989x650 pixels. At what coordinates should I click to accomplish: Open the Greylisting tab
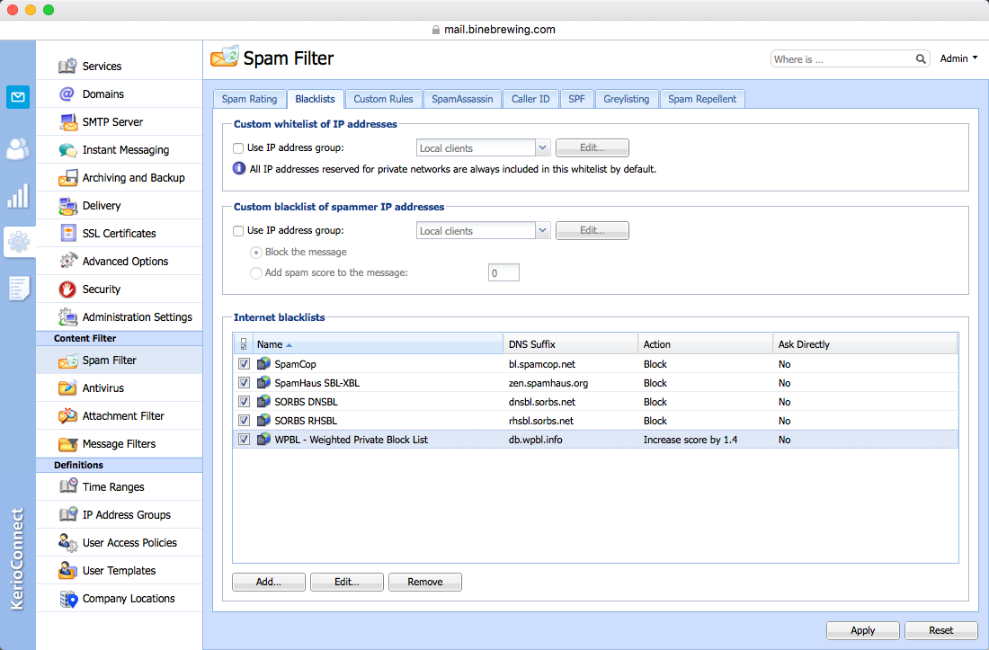(x=626, y=99)
